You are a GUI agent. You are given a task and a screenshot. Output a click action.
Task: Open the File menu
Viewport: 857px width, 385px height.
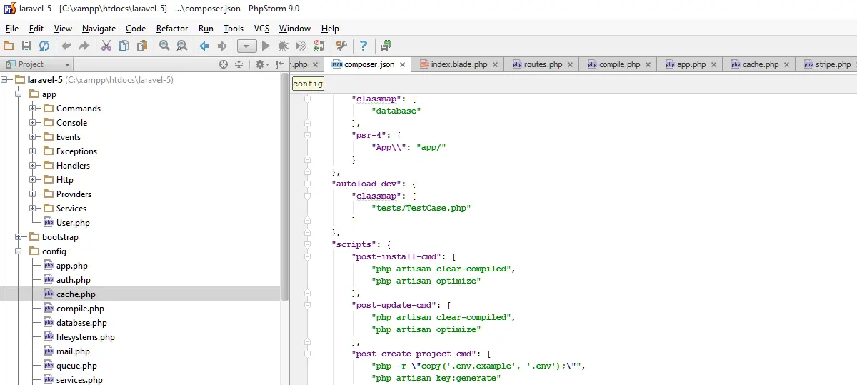click(12, 29)
